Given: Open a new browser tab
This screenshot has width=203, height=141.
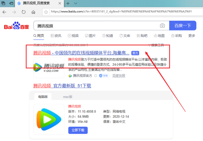Looking at the screenshot, I should [68, 4].
